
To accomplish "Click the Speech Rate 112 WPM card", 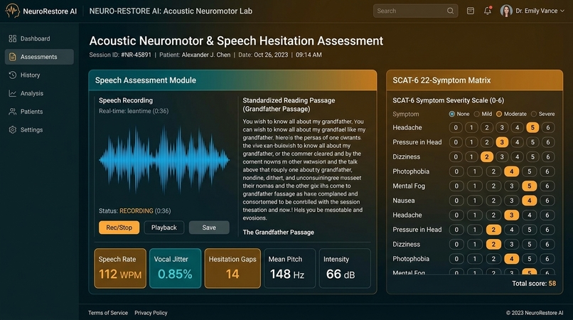I will tap(120, 268).
